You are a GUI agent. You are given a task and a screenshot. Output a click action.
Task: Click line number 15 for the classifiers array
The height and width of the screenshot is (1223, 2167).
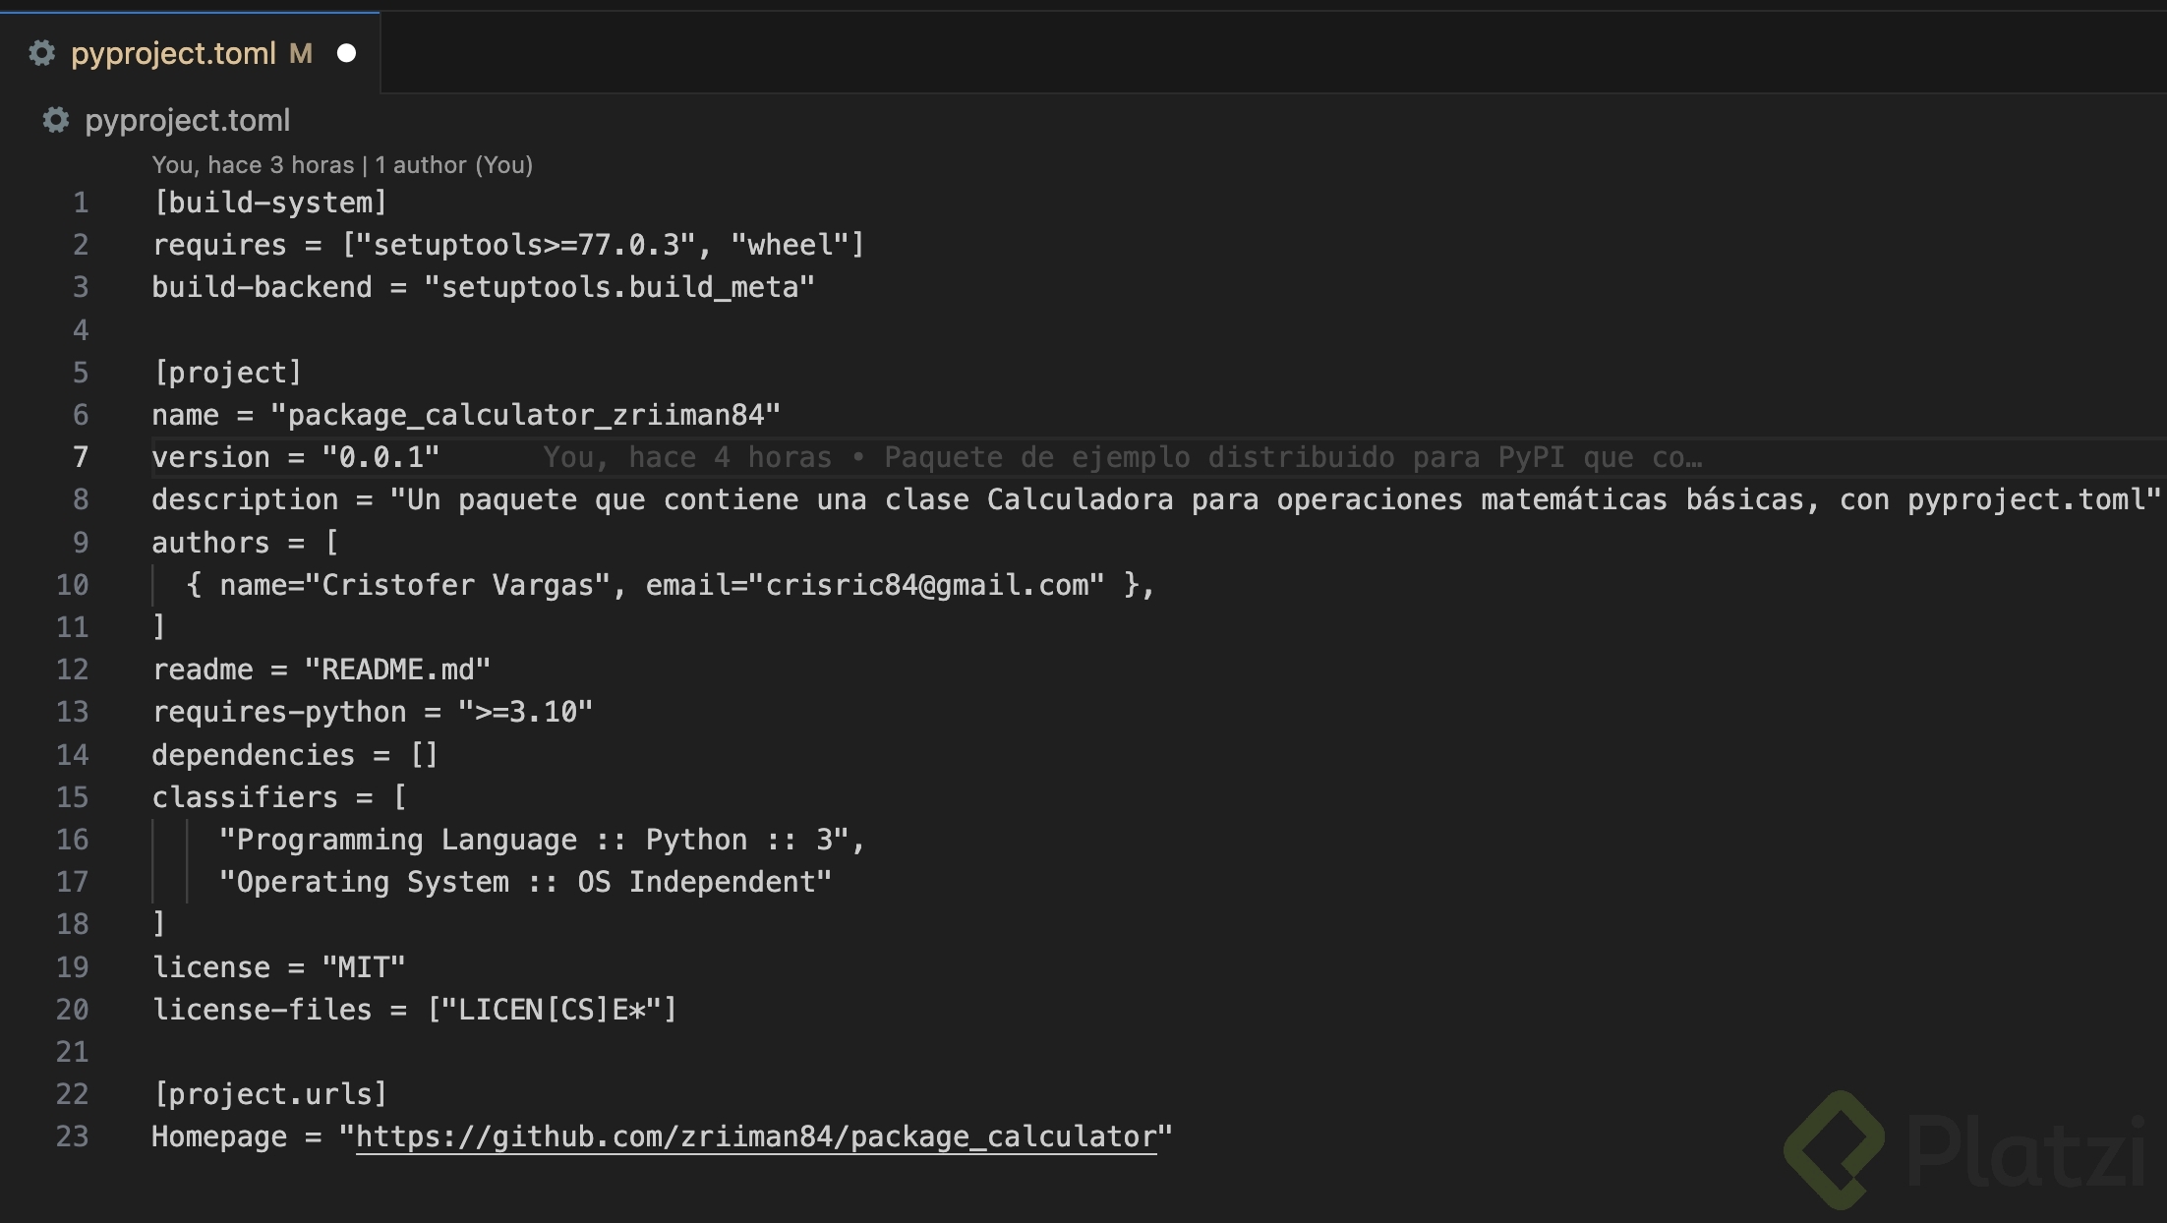73,797
